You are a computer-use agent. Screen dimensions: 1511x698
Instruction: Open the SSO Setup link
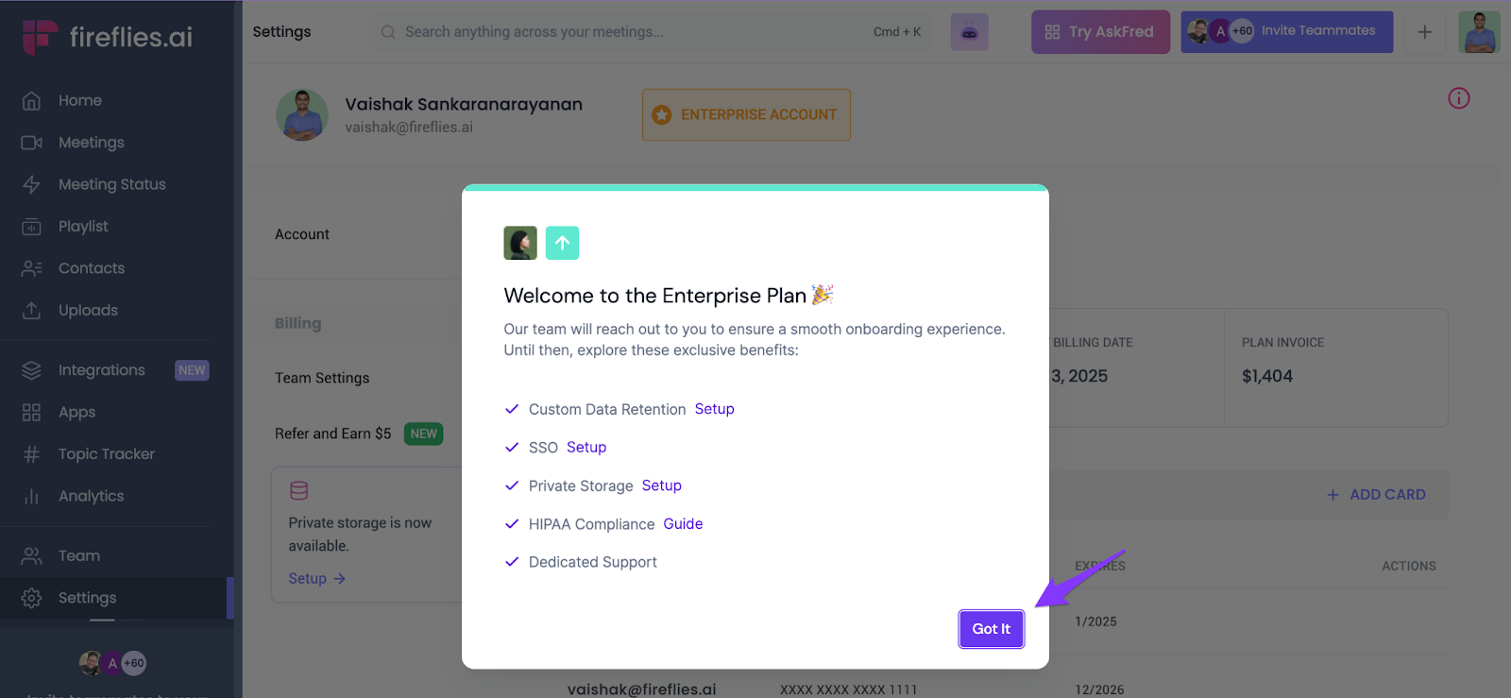coord(586,448)
